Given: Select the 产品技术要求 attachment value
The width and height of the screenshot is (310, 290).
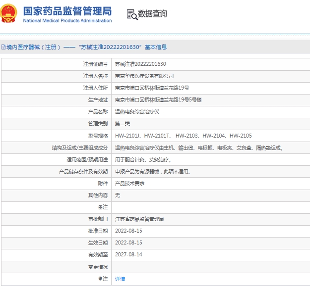Looking at the screenshot, I should pyautogui.click(x=129, y=184).
